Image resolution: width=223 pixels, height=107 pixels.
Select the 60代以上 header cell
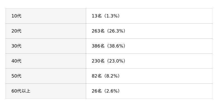[46, 91]
